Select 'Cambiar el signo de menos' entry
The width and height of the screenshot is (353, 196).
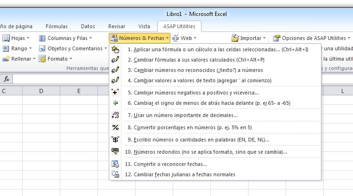pyautogui.click(x=215, y=103)
